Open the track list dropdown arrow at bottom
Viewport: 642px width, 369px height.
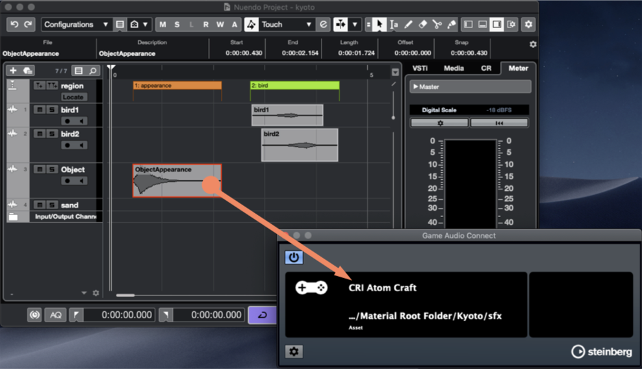click(x=84, y=293)
